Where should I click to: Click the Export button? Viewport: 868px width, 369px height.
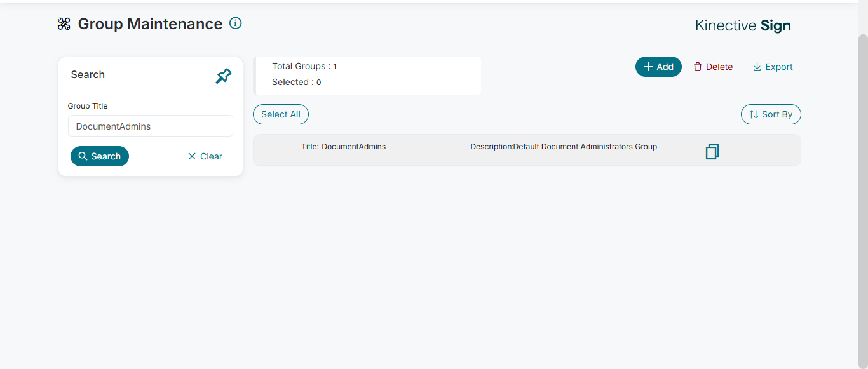[773, 67]
